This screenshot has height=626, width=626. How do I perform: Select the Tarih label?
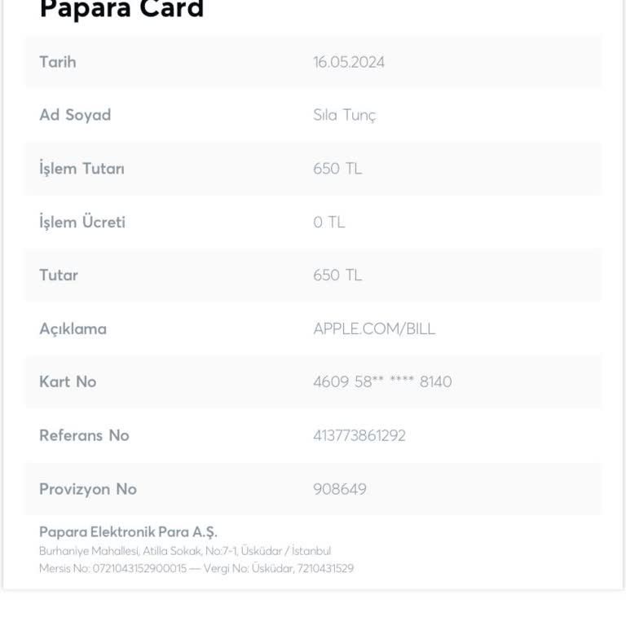(58, 62)
